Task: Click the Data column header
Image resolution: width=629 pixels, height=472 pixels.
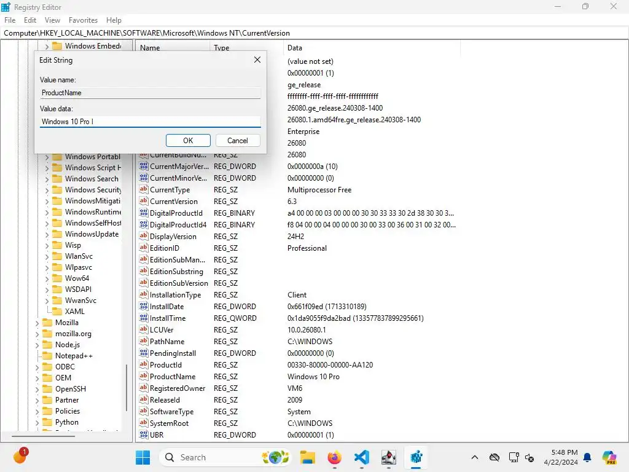Action: (x=372, y=48)
